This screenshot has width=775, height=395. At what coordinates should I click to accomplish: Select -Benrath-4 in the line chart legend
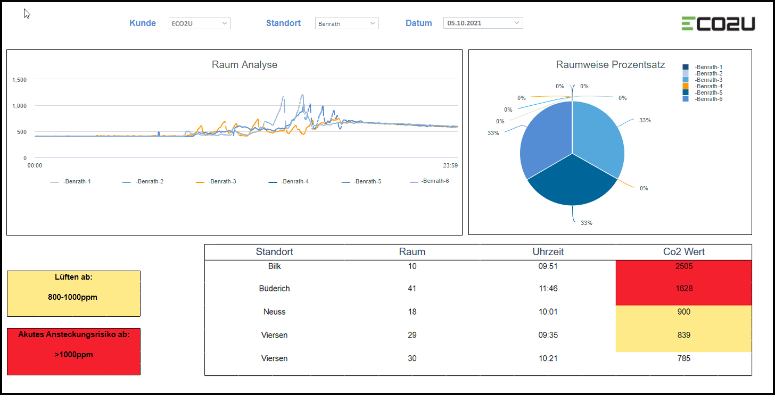[288, 182]
